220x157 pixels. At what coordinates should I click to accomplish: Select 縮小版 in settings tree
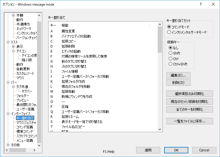(27, 60)
